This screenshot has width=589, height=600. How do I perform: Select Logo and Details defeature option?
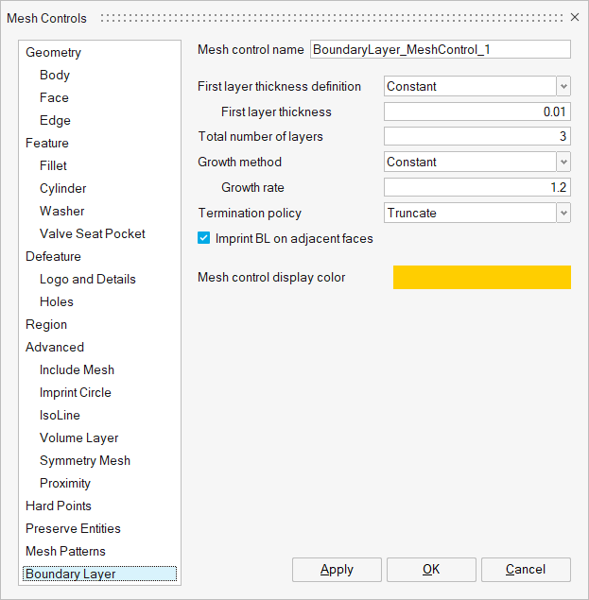(x=88, y=279)
